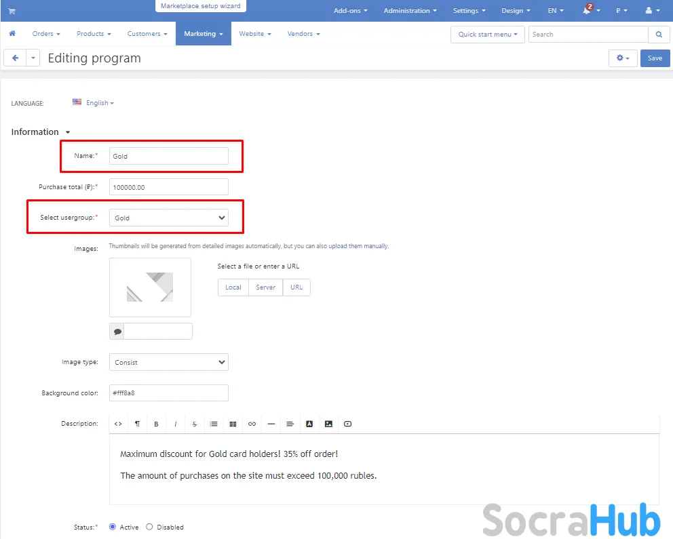Click the upload them manually link
Viewport: 673px width, 539px height.
(358, 246)
